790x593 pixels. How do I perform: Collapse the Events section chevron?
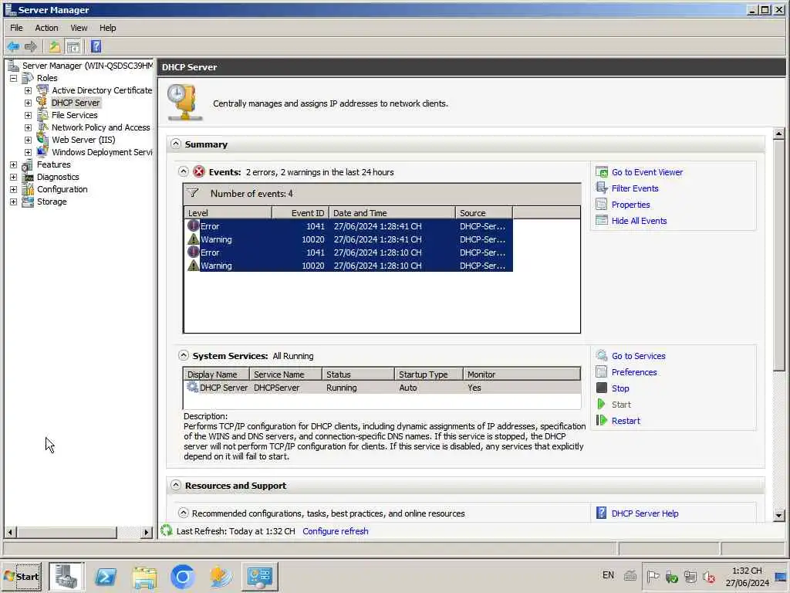(x=184, y=171)
